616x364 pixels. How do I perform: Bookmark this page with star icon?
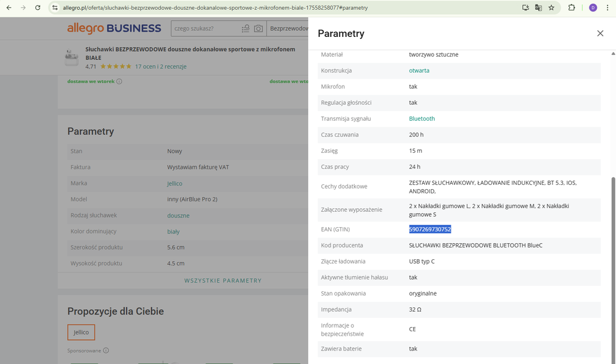[x=551, y=8]
